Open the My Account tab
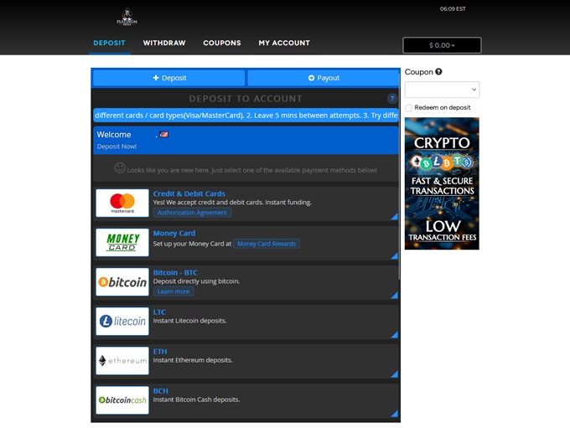 coord(283,43)
